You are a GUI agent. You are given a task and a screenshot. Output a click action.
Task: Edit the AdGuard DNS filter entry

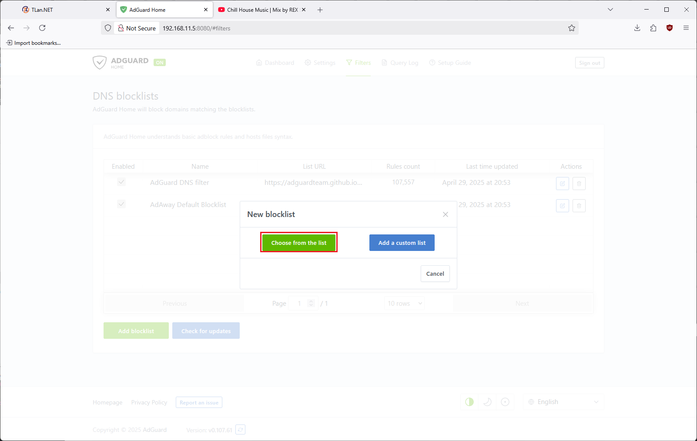point(563,184)
